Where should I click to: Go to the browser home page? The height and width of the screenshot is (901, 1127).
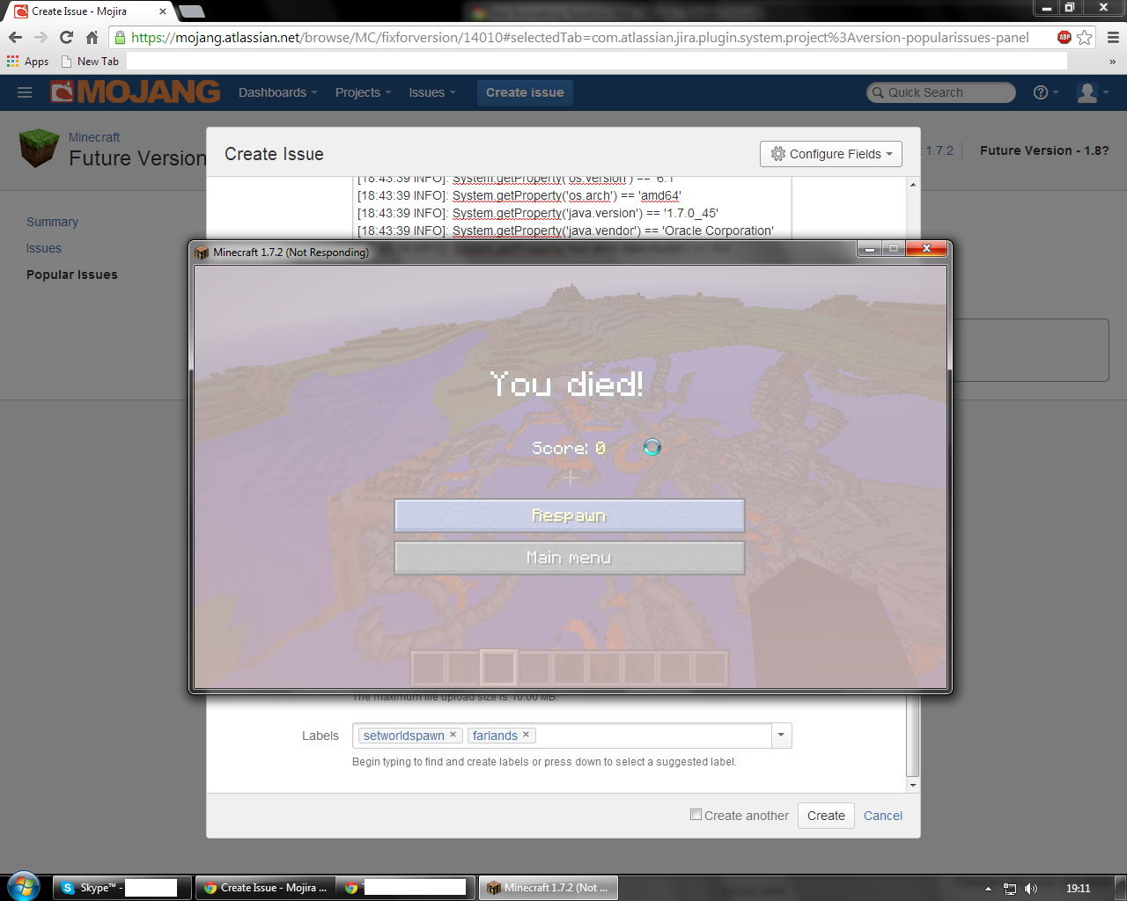92,38
